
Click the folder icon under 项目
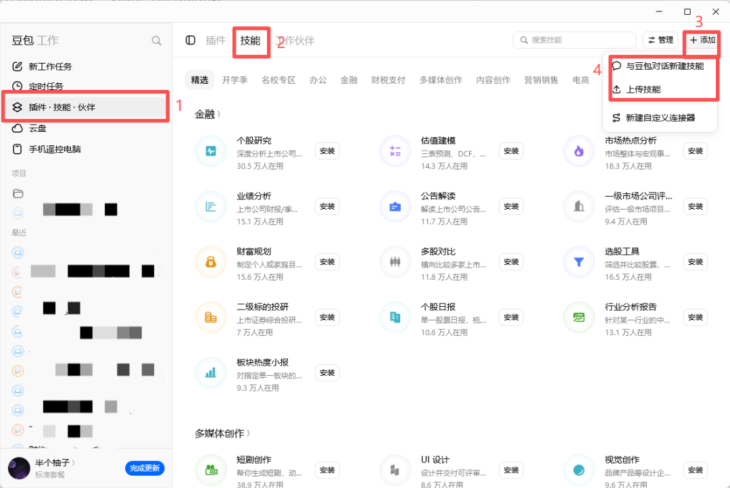coord(18,193)
